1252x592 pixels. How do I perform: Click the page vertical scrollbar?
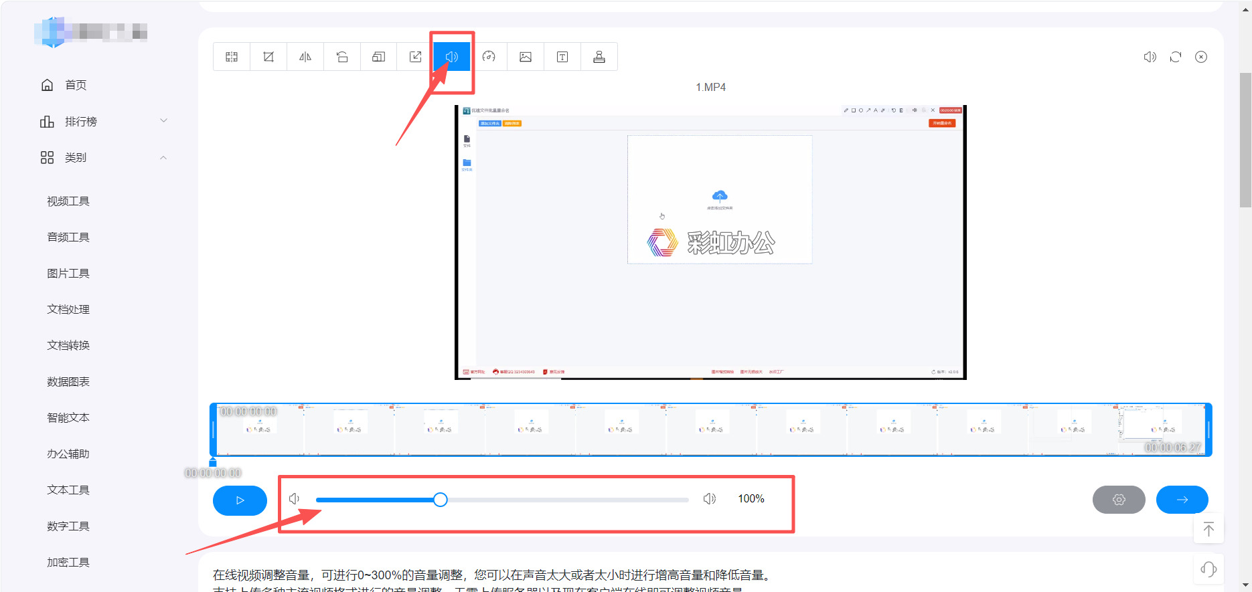click(1245, 140)
